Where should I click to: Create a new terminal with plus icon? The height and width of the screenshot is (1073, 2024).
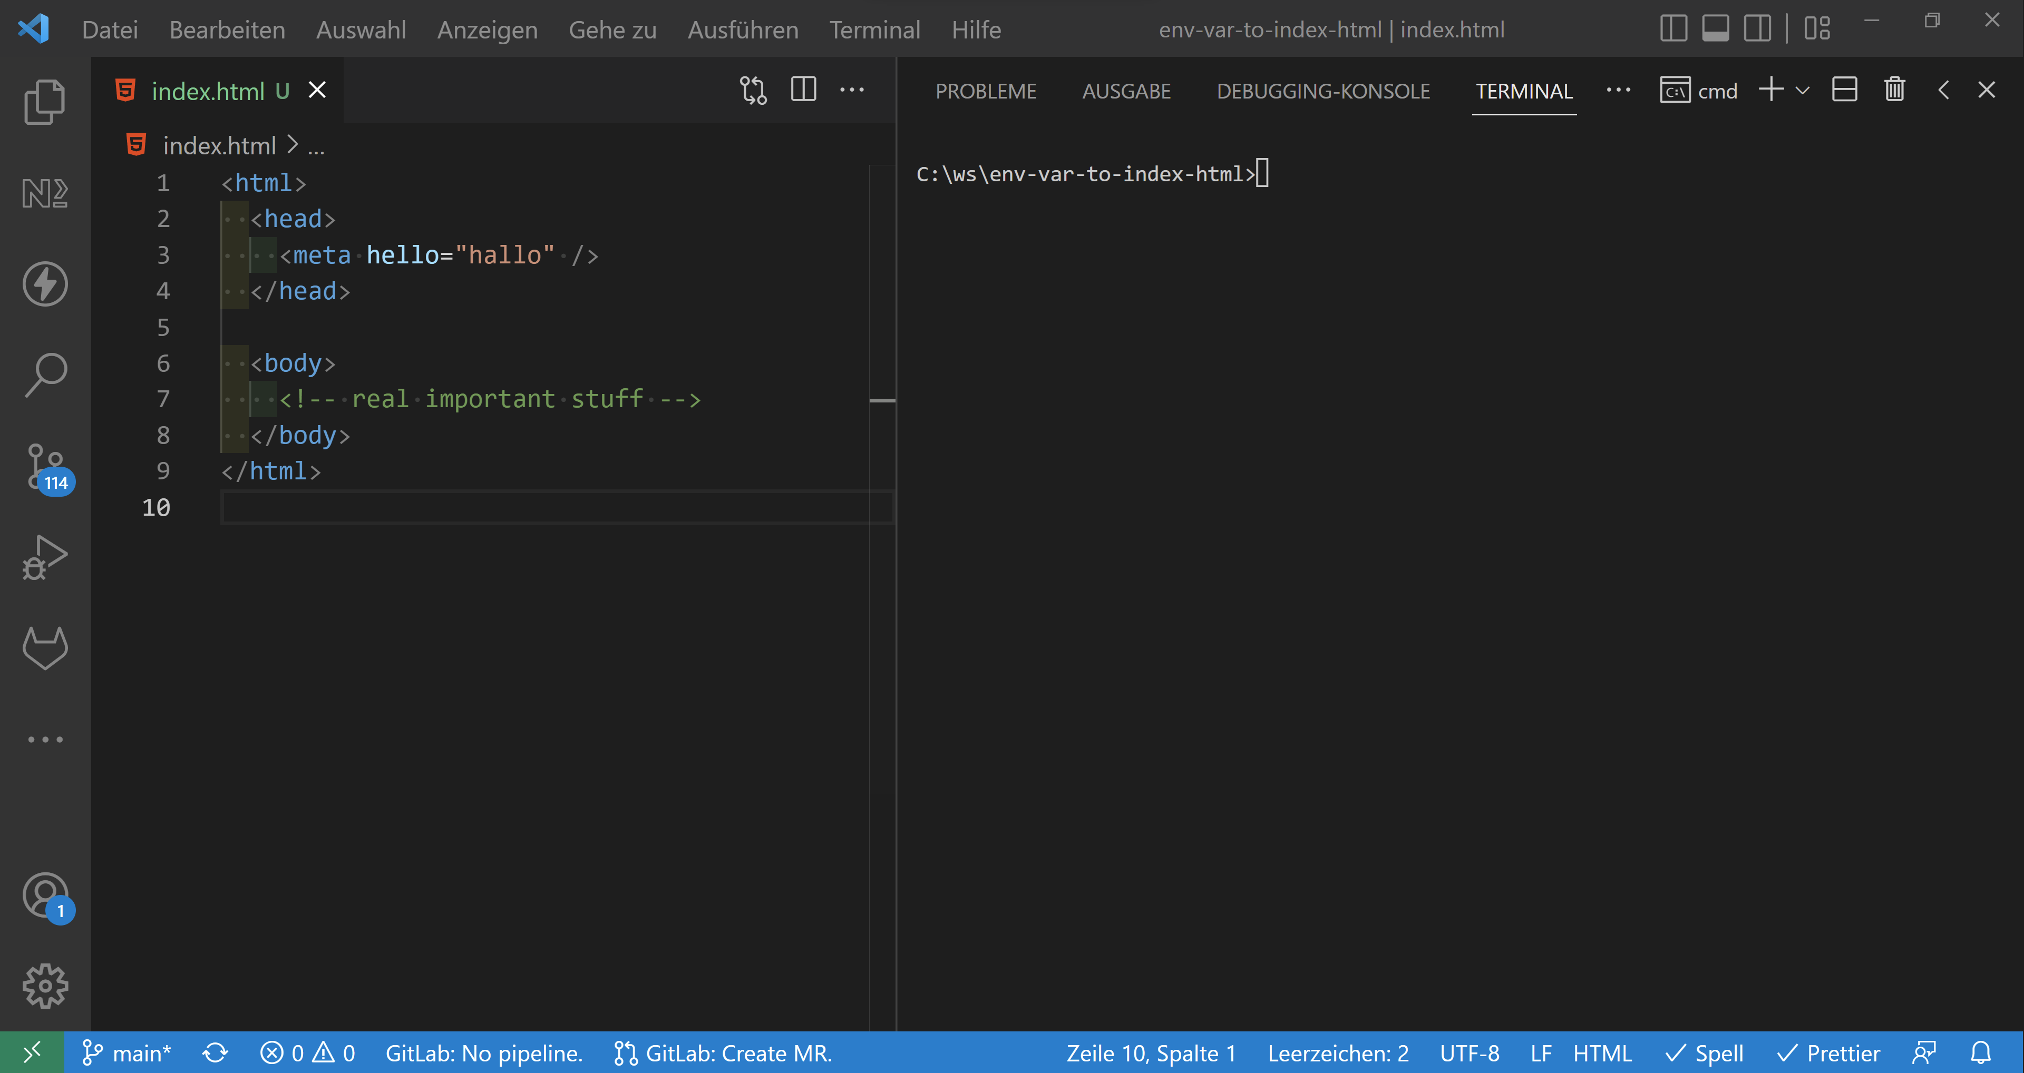(1771, 90)
